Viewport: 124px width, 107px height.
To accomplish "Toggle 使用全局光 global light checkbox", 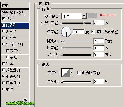I will [x=93, y=32].
